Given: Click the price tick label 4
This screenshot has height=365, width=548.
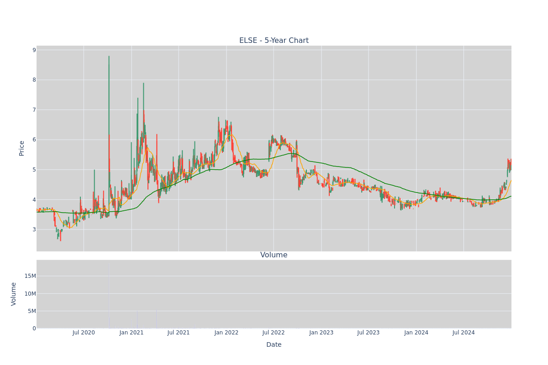Looking at the screenshot, I should click(34, 200).
